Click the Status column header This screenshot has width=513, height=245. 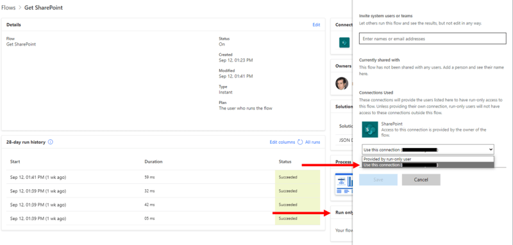click(x=285, y=162)
